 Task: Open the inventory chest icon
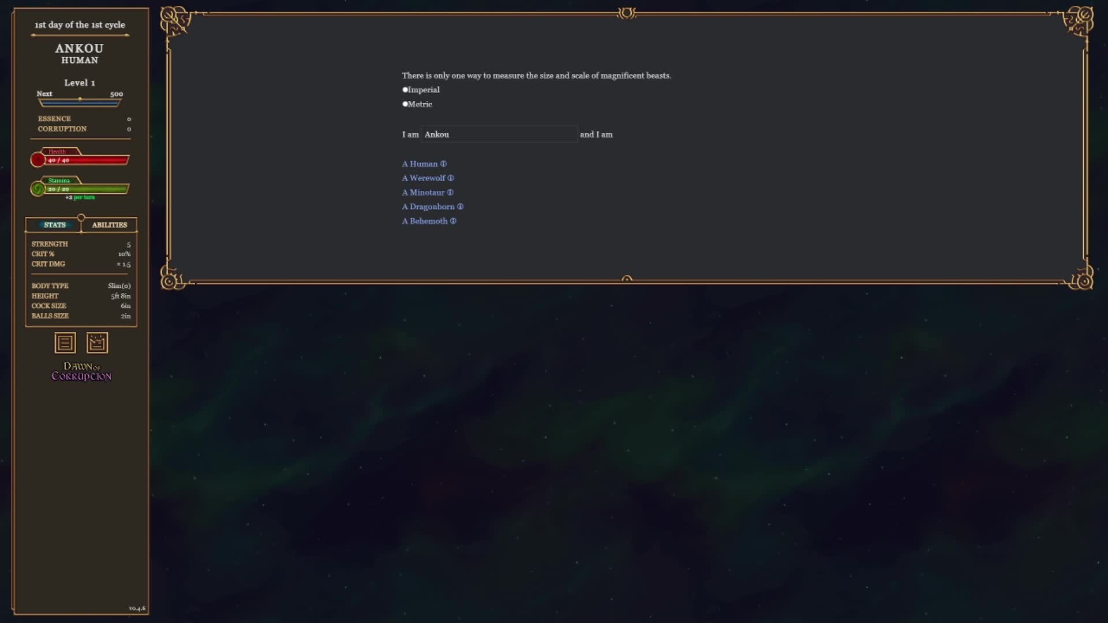coord(97,343)
